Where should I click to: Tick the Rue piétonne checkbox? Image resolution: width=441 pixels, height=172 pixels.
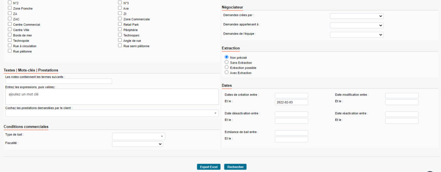(10, 51)
